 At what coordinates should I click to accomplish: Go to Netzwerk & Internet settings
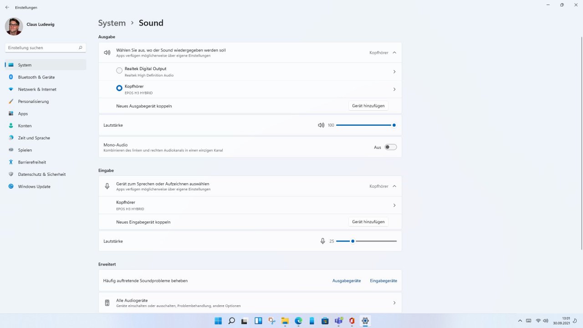(45, 89)
